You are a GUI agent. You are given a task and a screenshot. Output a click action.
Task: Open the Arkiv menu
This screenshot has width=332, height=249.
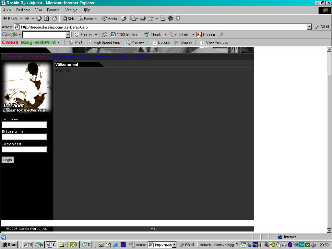tap(7, 10)
